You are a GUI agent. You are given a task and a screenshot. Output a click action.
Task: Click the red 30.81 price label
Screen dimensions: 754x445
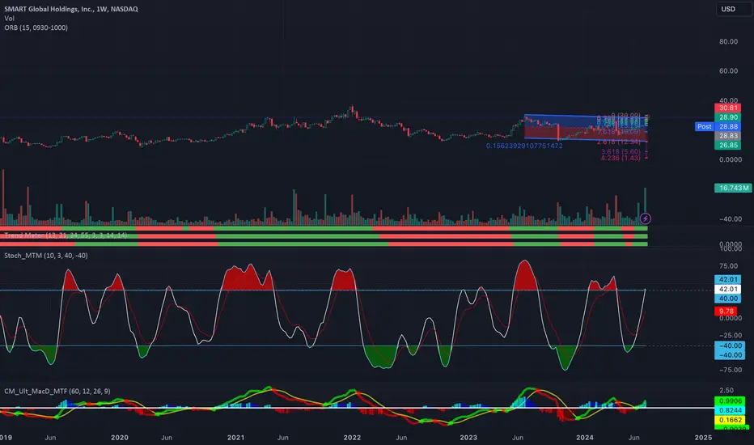pyautogui.click(x=728, y=108)
